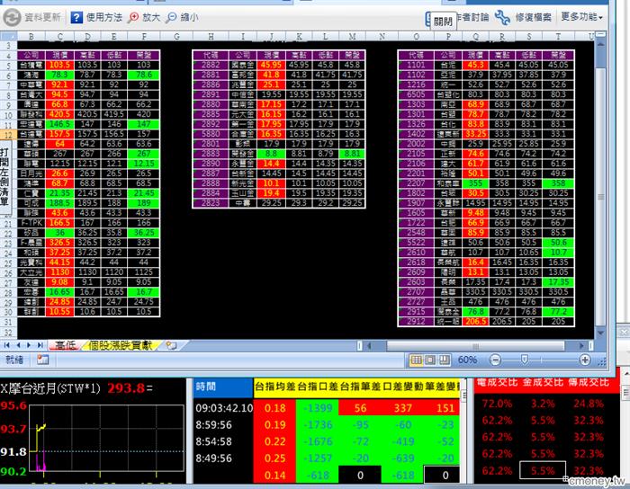Insert a new worksheet tab icon
The height and width of the screenshot is (489, 630).
pyautogui.click(x=171, y=345)
